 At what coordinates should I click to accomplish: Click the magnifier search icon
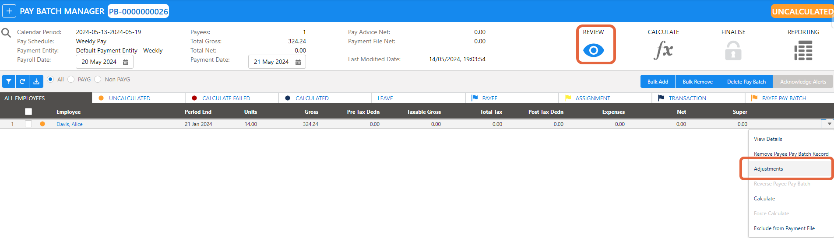[6, 33]
